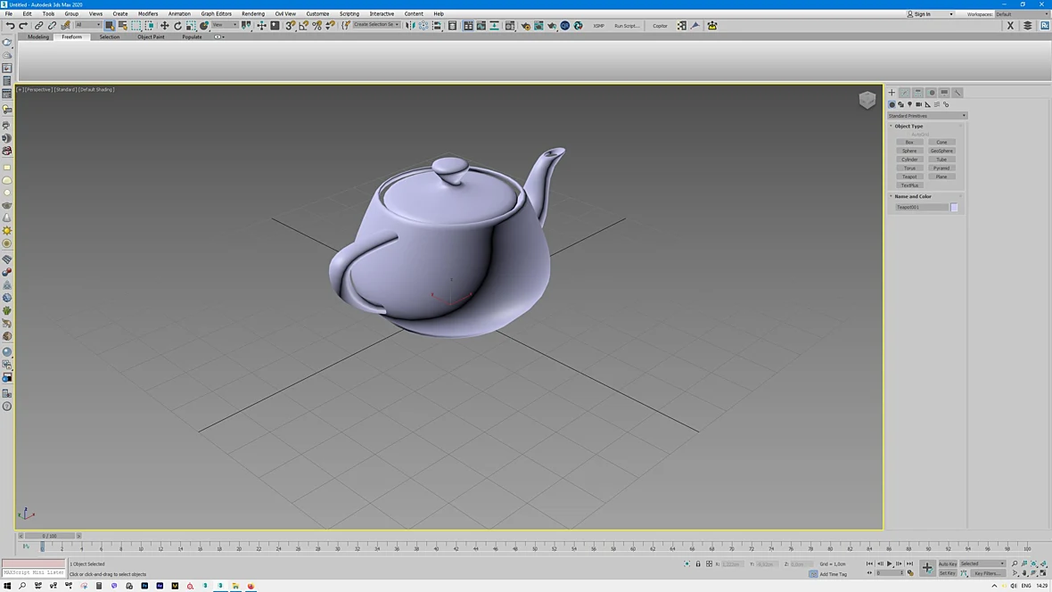Activate the Select and Rotate tool
This screenshot has width=1052, height=592.
tap(177, 26)
